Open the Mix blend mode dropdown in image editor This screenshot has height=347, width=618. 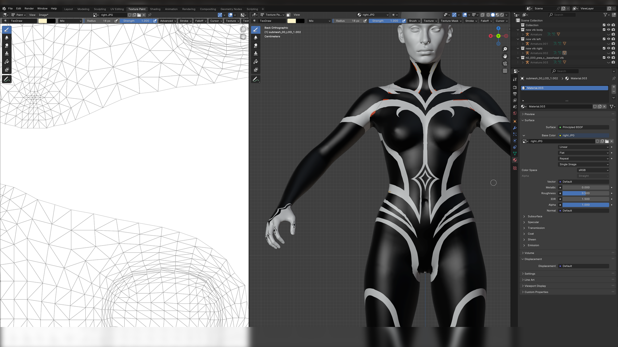point(70,21)
